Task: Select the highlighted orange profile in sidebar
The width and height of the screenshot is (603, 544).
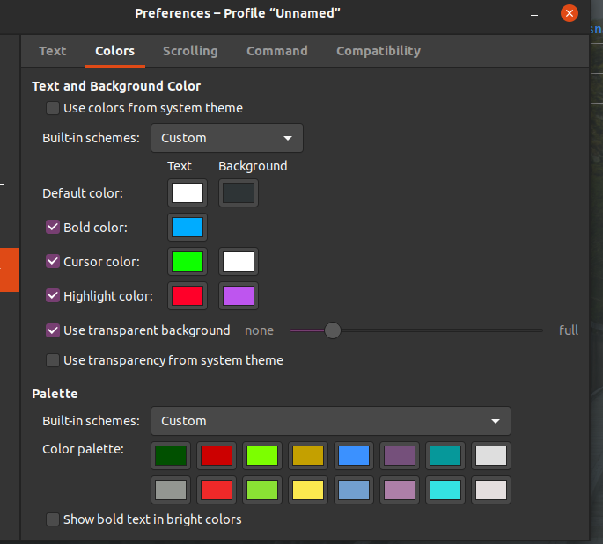Action: 10,270
